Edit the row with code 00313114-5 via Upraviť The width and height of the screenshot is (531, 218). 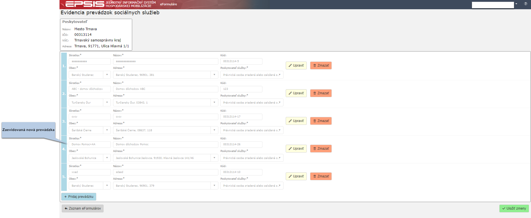click(296, 65)
